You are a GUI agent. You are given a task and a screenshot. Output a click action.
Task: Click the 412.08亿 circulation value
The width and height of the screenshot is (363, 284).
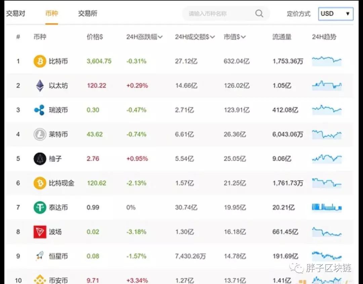[285, 110]
